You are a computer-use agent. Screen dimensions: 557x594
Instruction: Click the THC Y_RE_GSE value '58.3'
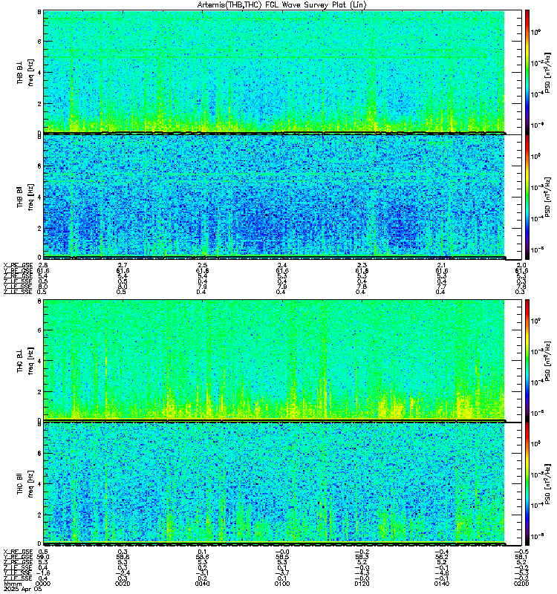point(362,557)
